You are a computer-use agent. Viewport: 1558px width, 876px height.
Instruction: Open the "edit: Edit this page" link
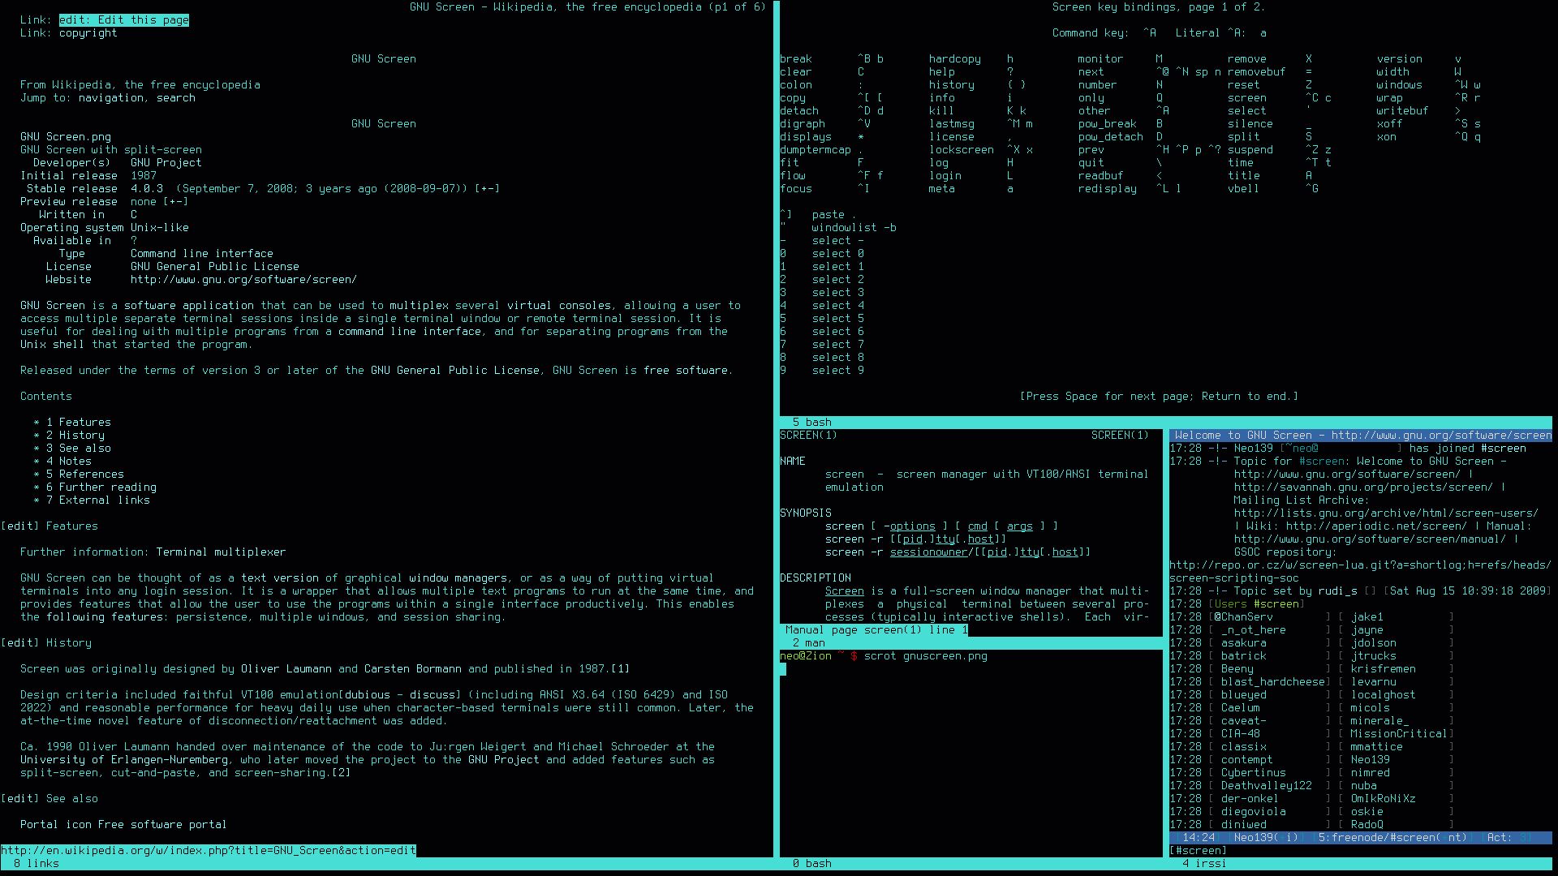coord(123,19)
